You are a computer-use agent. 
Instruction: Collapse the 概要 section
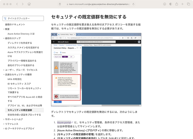click(4, 29)
